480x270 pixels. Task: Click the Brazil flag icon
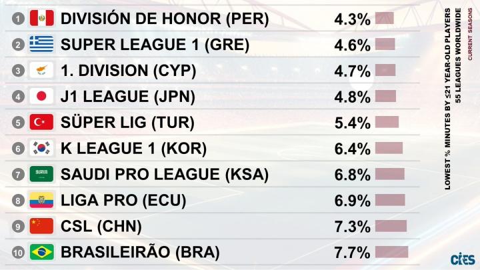coord(41,253)
